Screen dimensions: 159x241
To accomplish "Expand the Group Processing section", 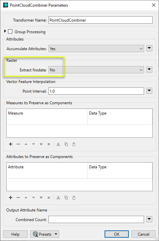I will point(5,31).
